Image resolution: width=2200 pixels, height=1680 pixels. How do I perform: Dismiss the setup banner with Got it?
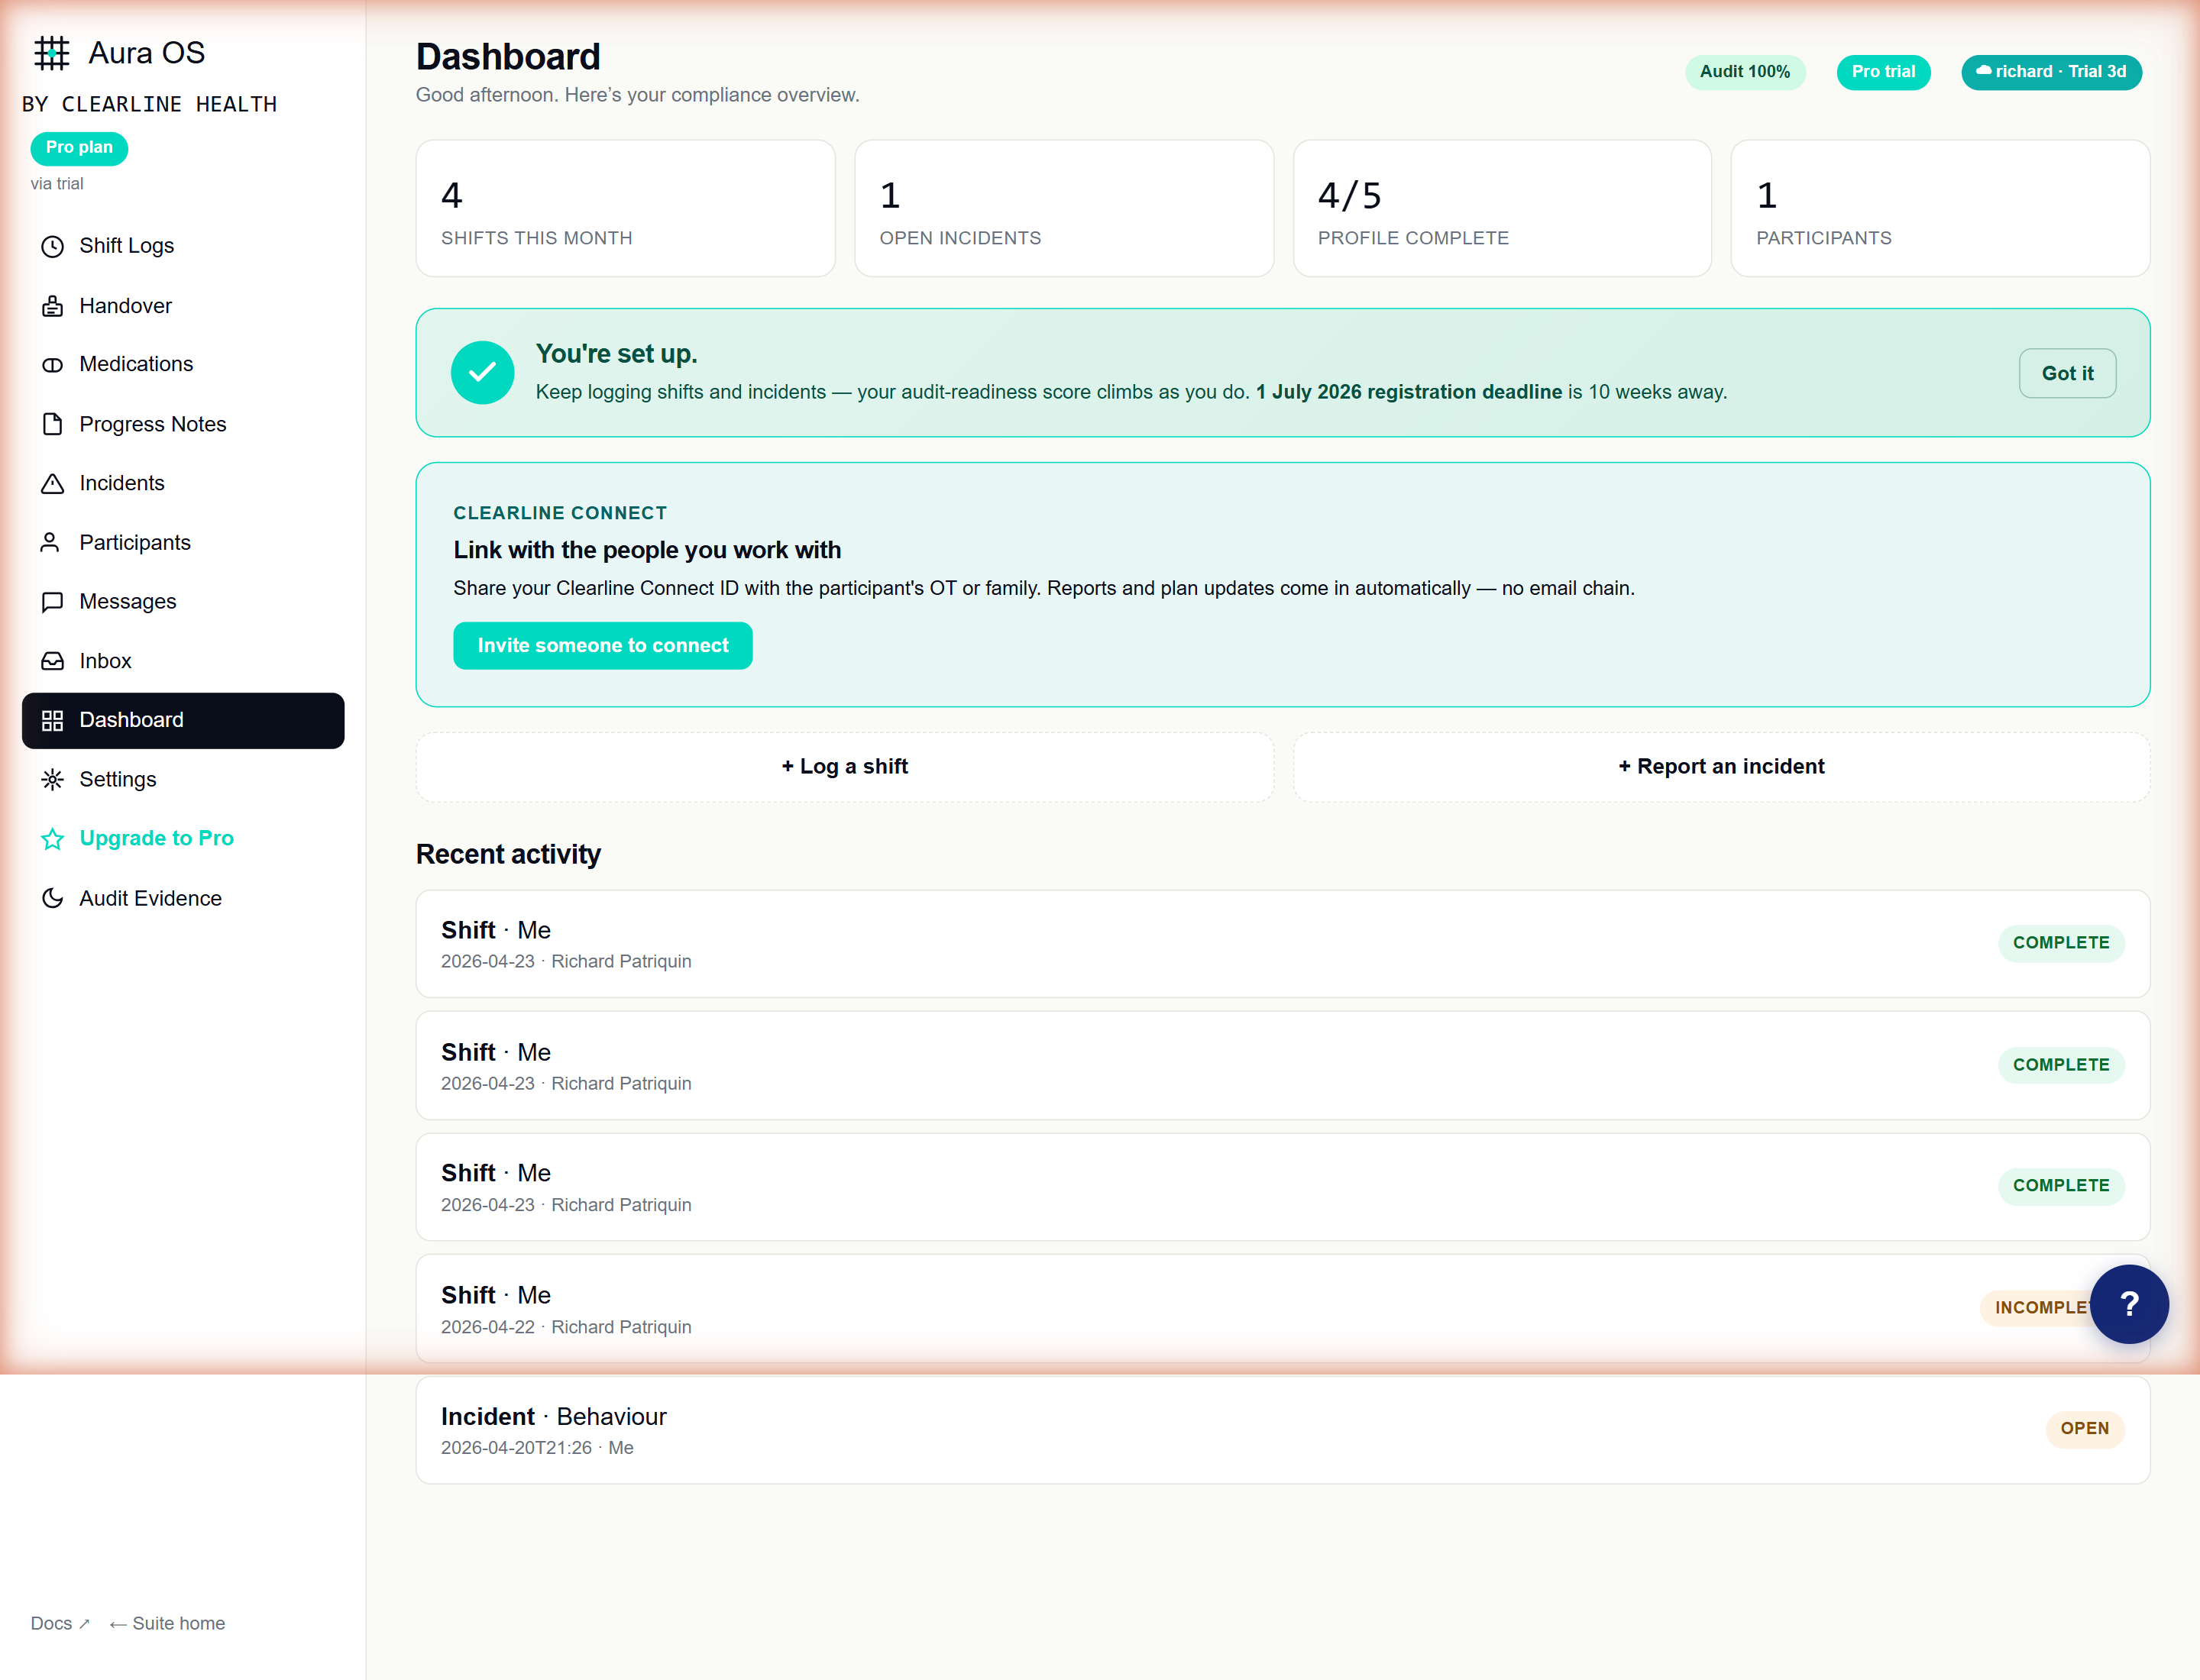[2067, 373]
